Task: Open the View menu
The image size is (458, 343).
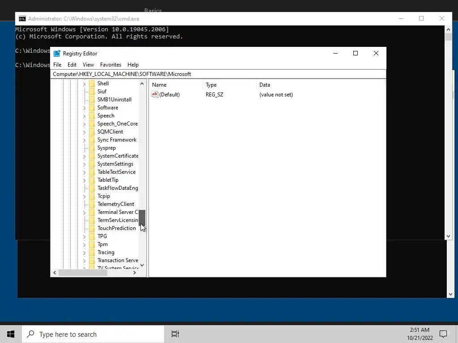Action: 88,65
